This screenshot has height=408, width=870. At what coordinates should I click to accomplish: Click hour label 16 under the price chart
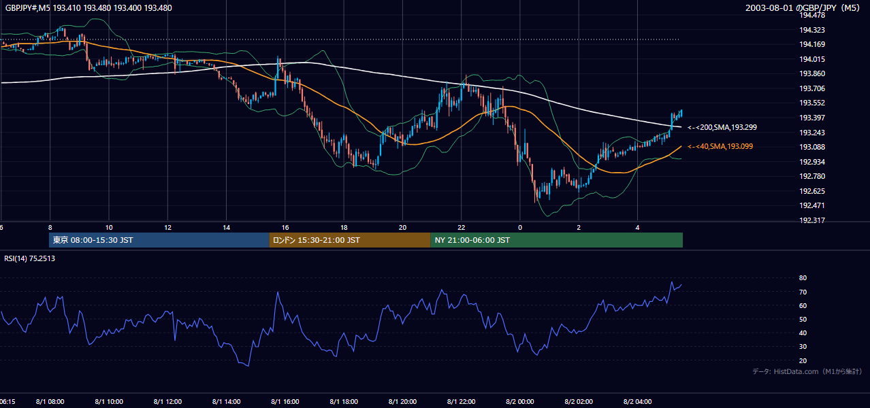285,227
